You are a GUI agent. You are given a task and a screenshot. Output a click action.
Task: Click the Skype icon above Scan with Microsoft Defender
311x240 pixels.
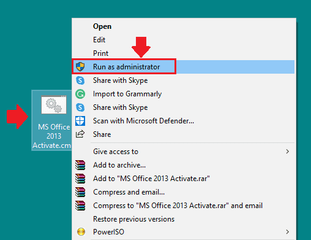pos(80,107)
